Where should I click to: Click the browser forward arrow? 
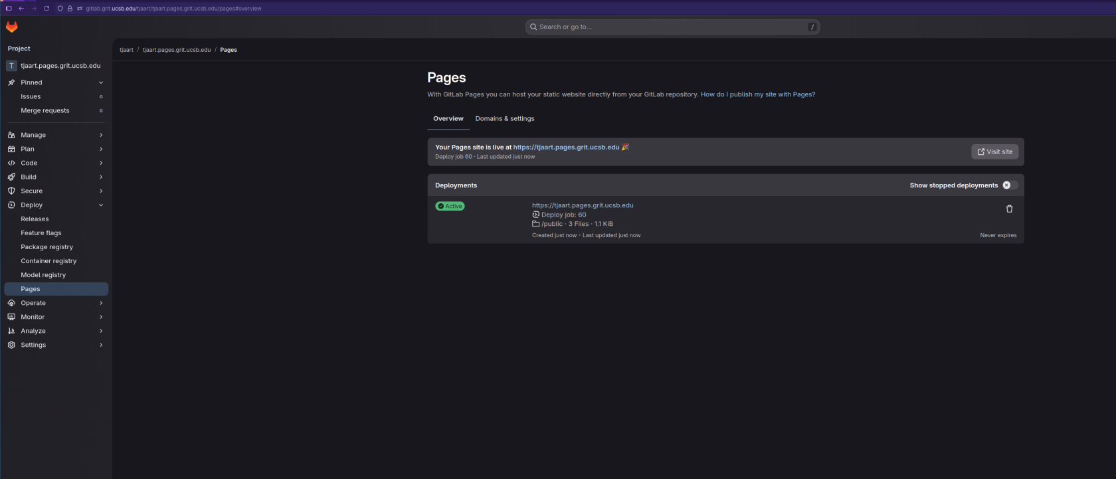pyautogui.click(x=34, y=9)
